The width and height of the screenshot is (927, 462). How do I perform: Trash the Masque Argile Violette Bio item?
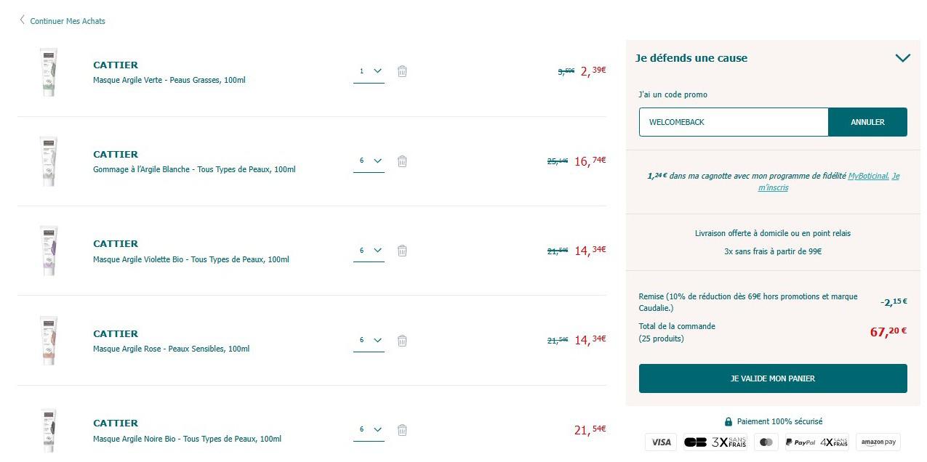[x=402, y=251]
